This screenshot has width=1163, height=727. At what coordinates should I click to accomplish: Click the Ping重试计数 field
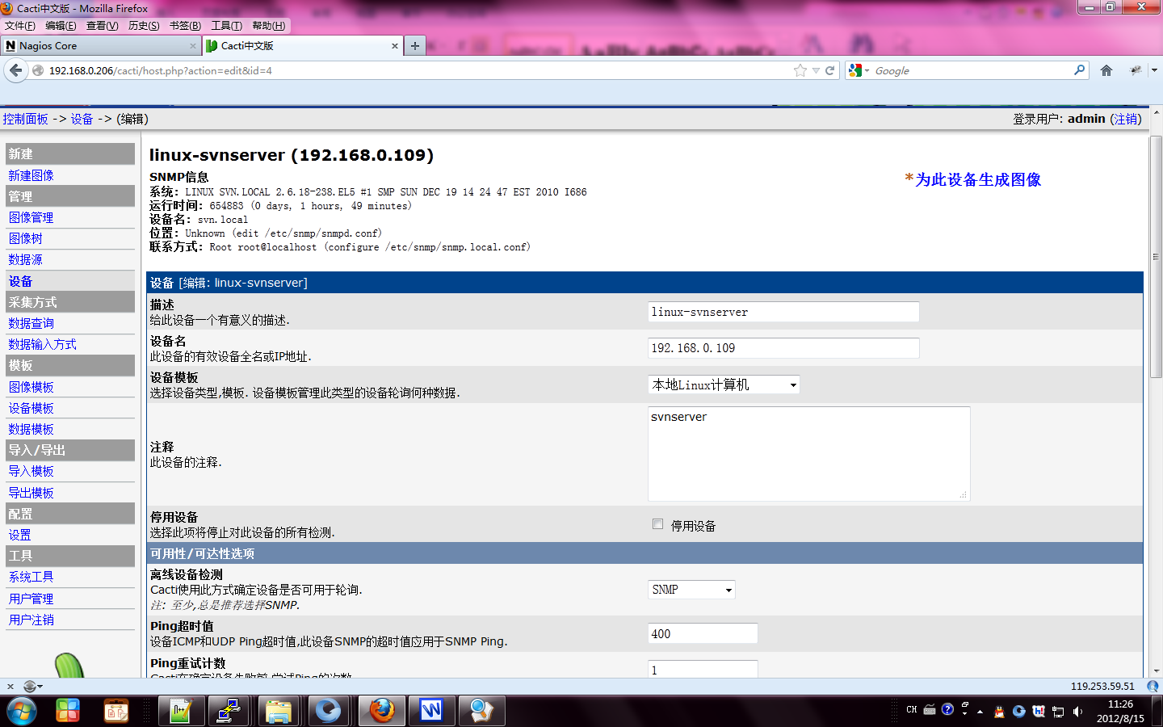[x=703, y=670]
